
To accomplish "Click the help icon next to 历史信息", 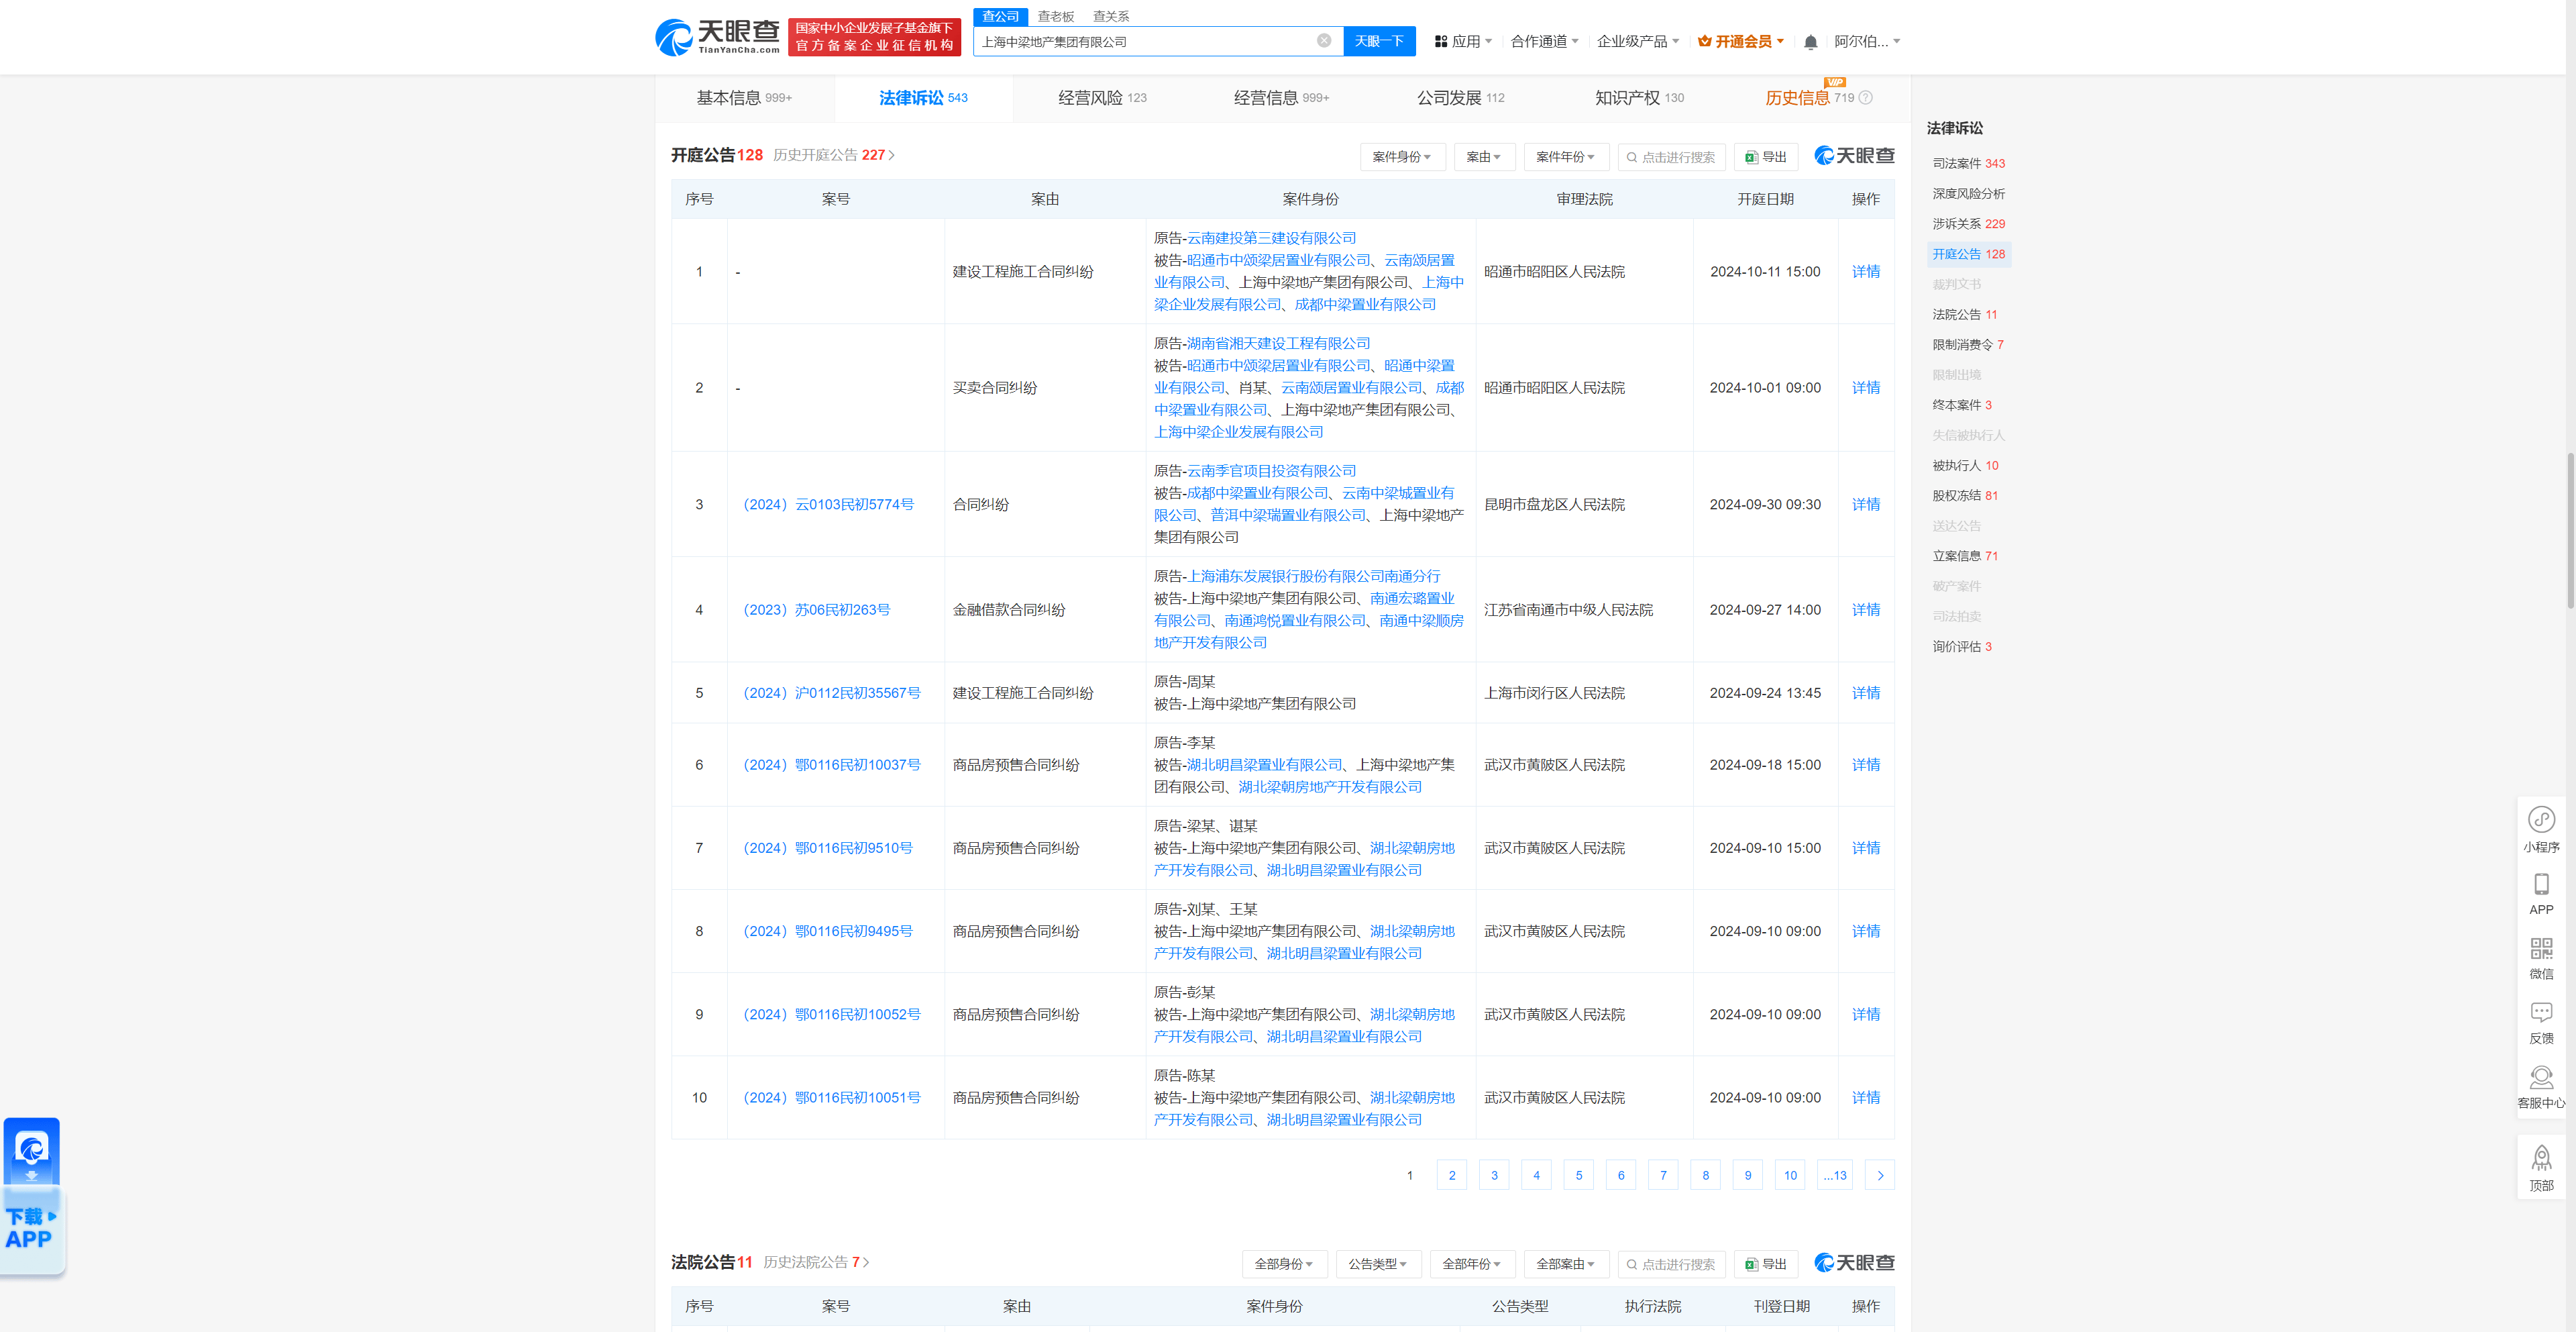I will [x=1866, y=98].
